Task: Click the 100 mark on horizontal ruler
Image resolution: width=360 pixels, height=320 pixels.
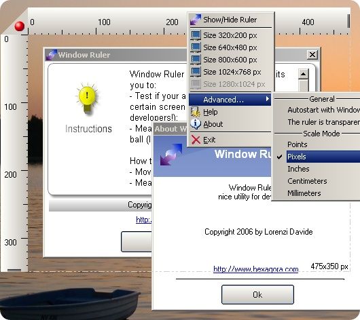Action: tap(104, 22)
